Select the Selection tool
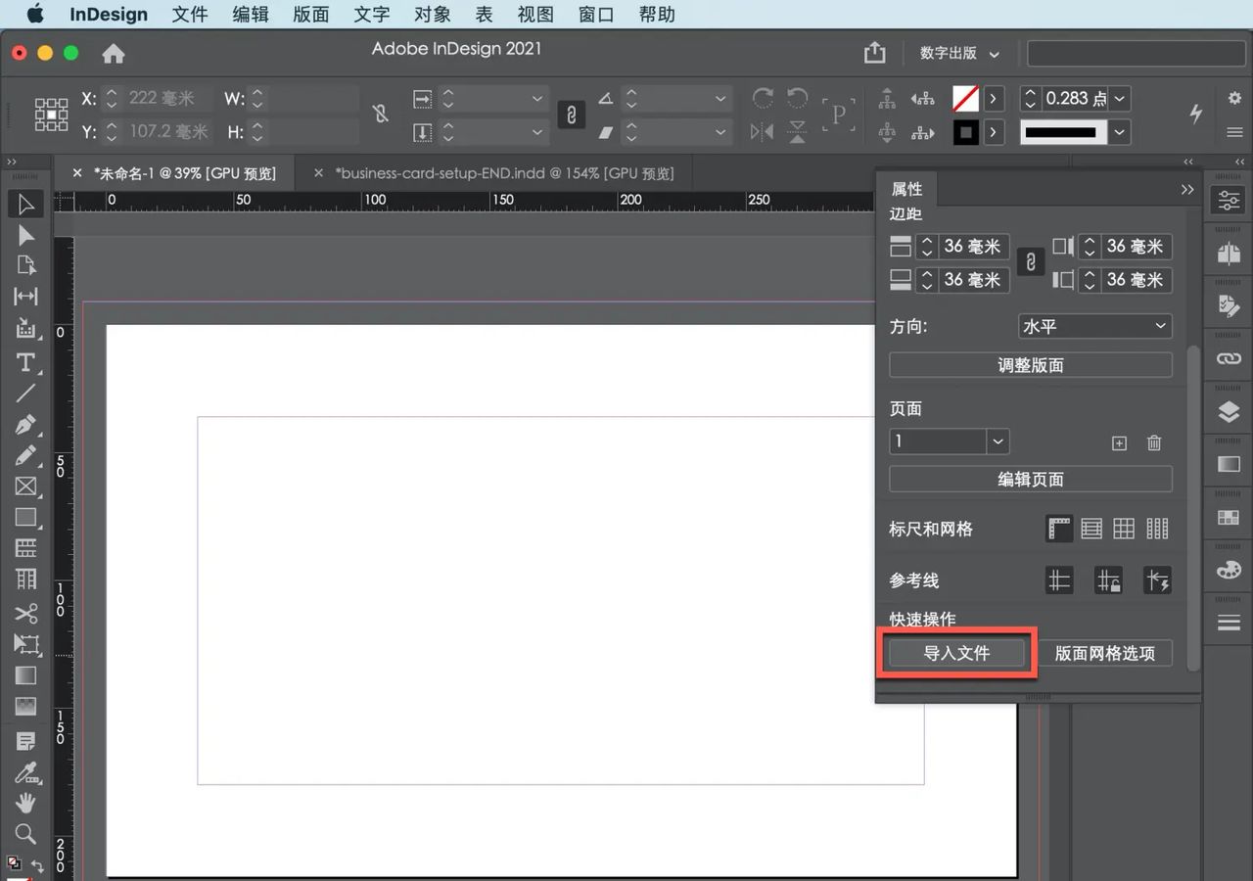Image resolution: width=1253 pixels, height=881 pixels. 25,204
